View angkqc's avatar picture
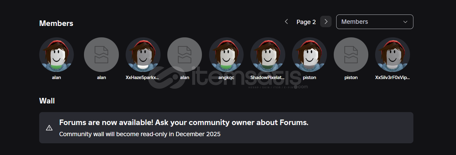The image size is (456, 155). (226, 55)
